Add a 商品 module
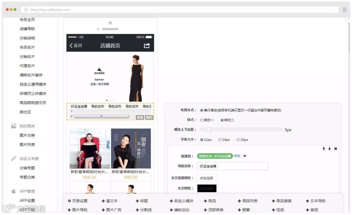Viewport: 352px width, 215px height. coord(210,201)
